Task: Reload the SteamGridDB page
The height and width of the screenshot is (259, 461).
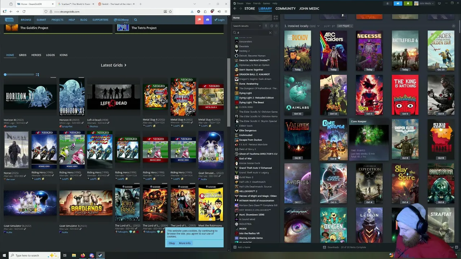Action: pos(24,12)
